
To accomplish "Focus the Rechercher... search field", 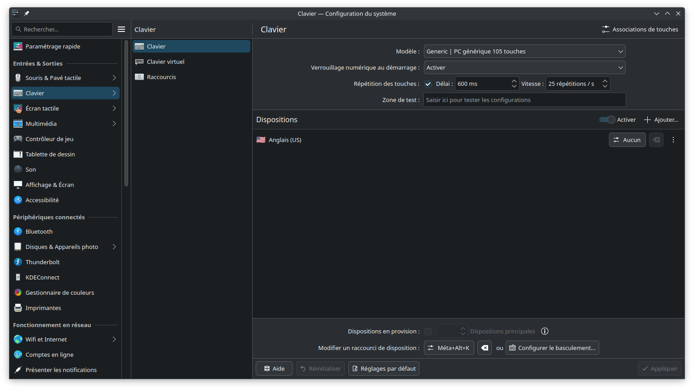I will 62,29.
